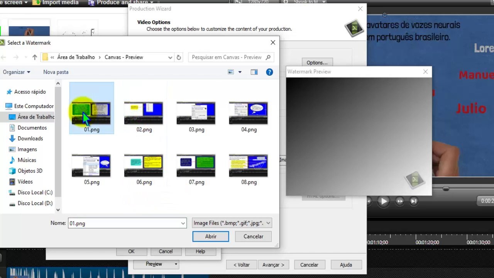Change view layout icon
494x278 pixels.
(231, 72)
